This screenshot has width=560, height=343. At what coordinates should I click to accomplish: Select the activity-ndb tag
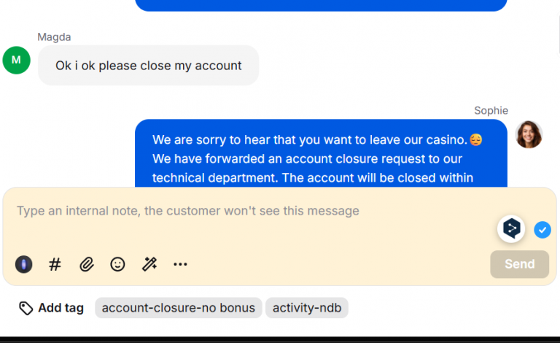(306, 308)
